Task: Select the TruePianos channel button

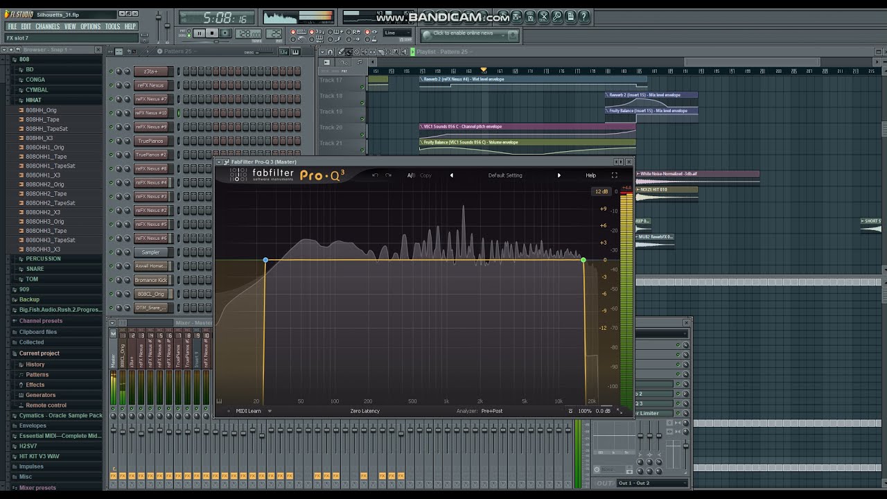Action: pos(150,141)
